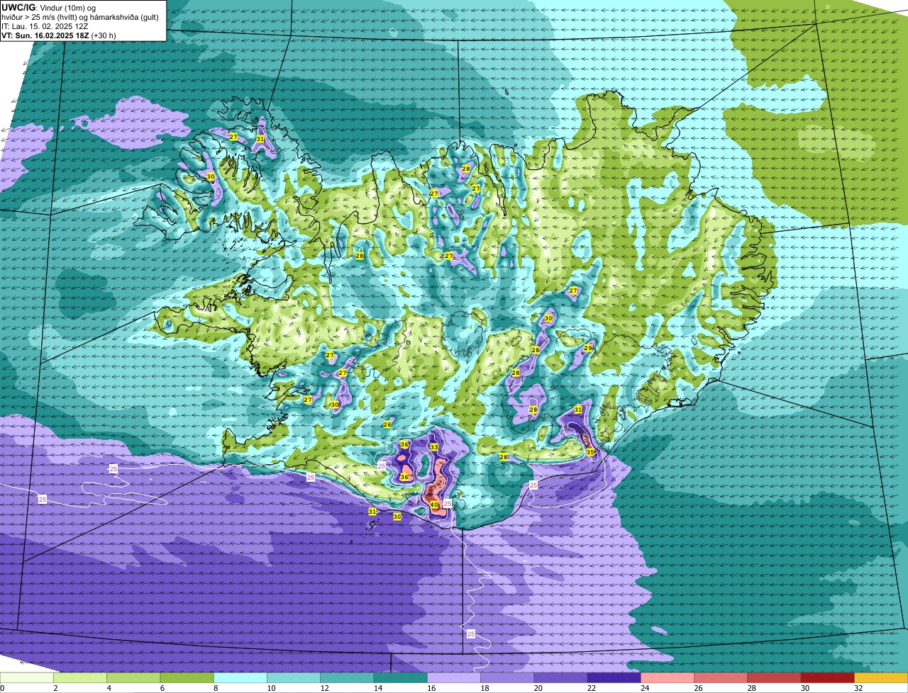The width and height of the screenshot is (908, 693).
Task: Click legend scale value '24'
Action: pos(644,688)
